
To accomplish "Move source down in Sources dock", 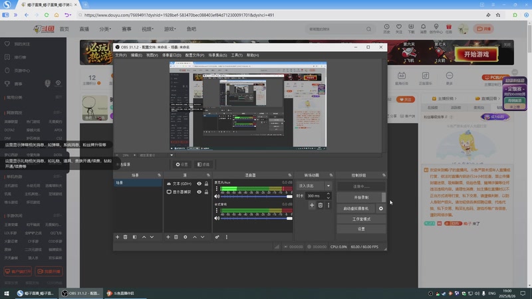I will pos(203,237).
